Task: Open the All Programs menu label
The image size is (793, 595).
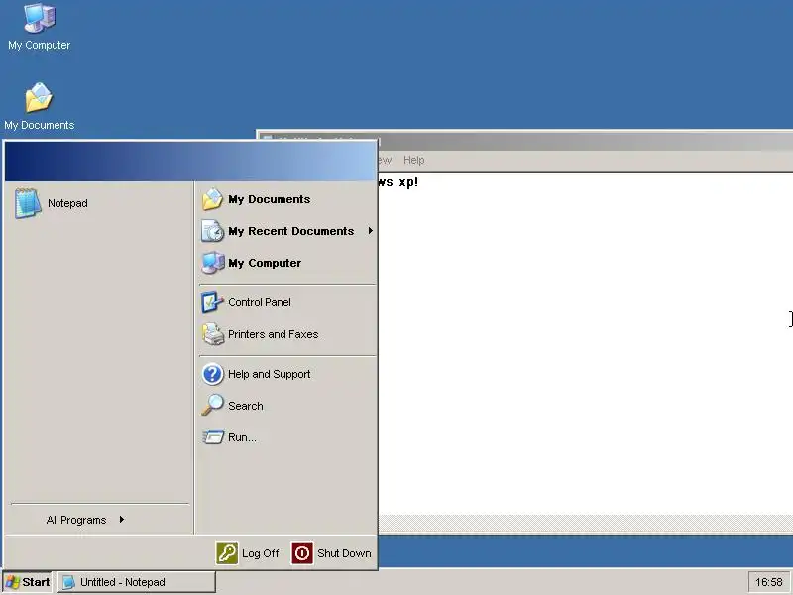Action: 76,520
